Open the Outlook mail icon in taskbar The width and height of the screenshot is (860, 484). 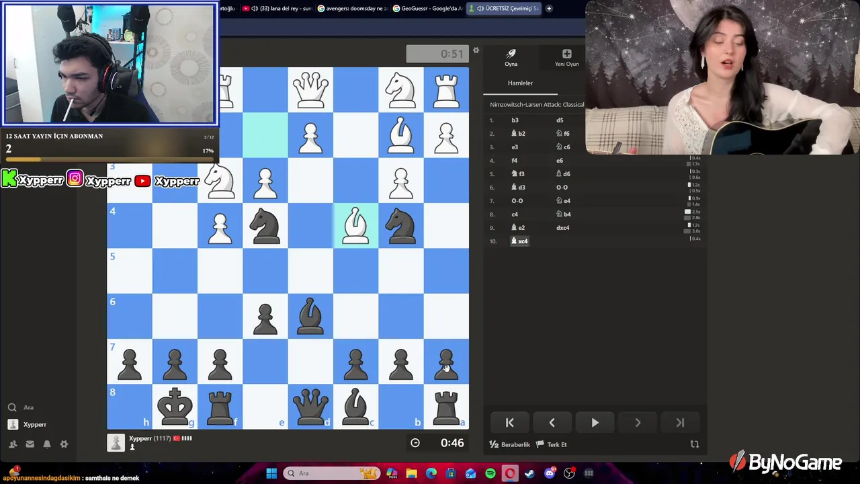[470, 473]
